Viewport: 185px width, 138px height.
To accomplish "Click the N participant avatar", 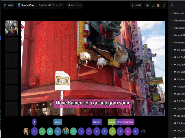I will [42, 131].
